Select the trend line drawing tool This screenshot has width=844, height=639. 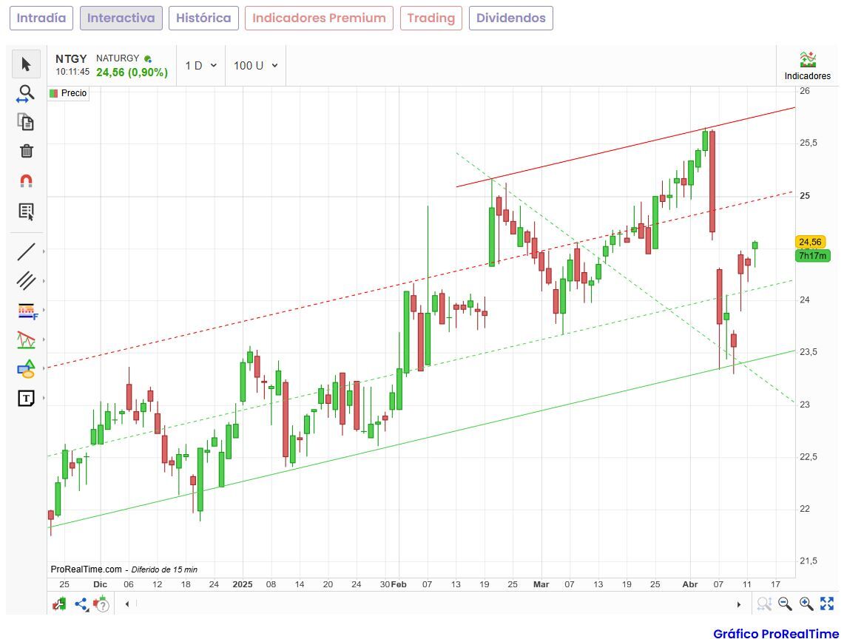(26, 251)
